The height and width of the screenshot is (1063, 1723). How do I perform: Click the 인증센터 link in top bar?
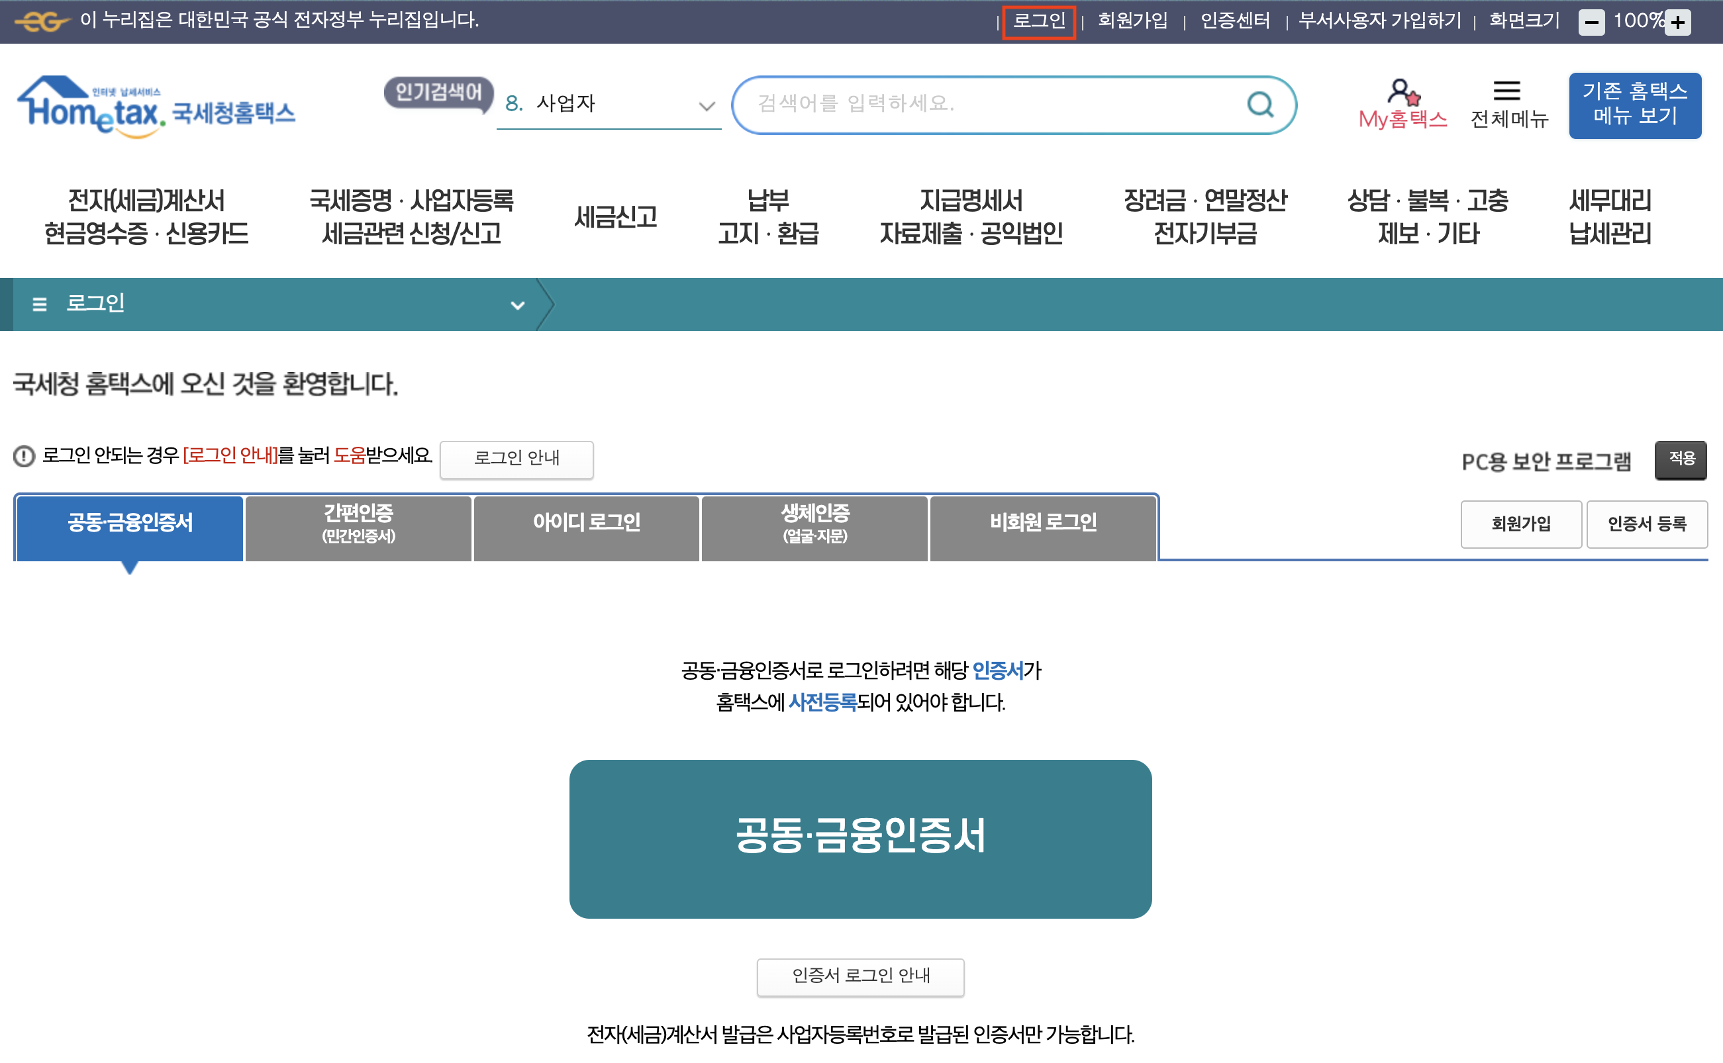click(x=1235, y=21)
